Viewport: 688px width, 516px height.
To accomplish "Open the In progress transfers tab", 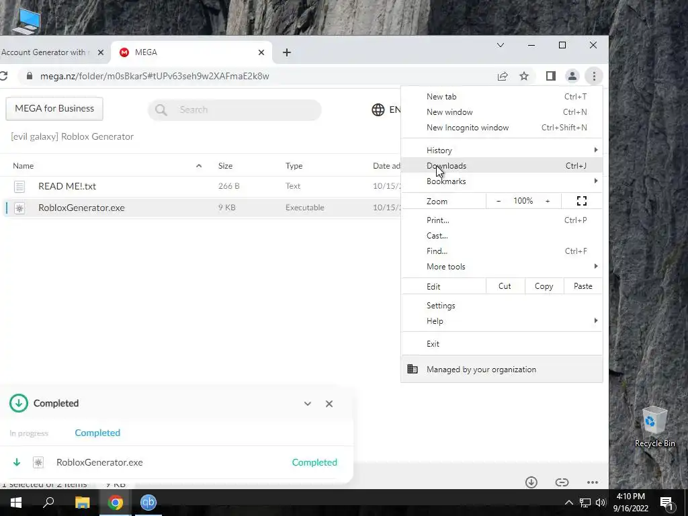I will [x=29, y=433].
